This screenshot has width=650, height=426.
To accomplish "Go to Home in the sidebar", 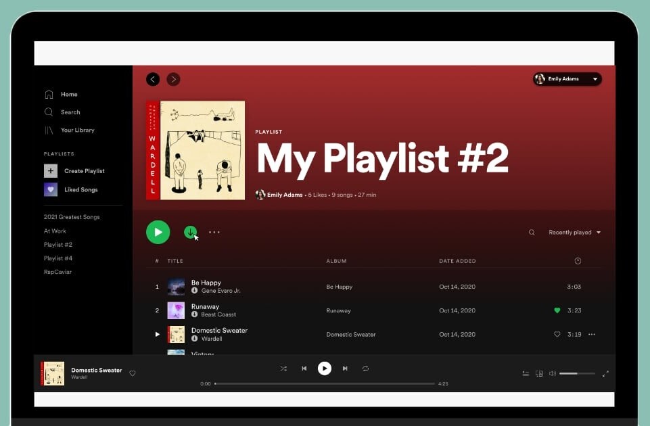I will tap(68, 95).
